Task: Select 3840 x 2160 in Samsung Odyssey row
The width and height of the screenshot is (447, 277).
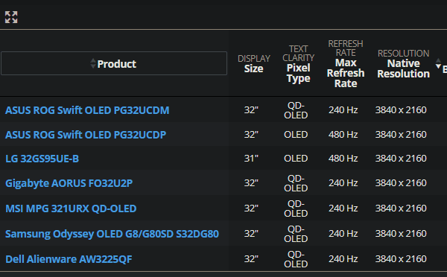Action: [x=401, y=234]
